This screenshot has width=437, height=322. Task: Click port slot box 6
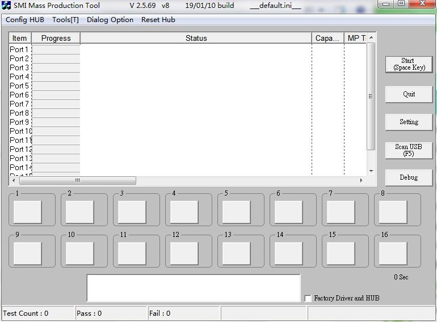pyautogui.click(x=289, y=212)
